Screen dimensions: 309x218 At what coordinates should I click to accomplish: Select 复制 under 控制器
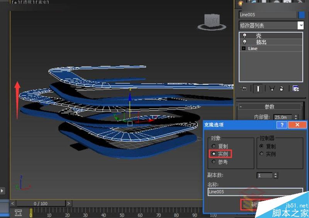(268, 146)
